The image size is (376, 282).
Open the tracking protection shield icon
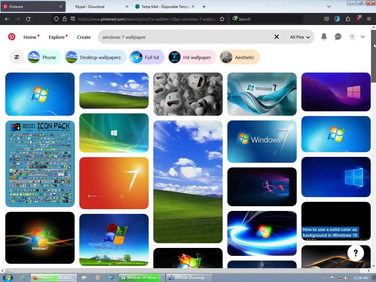coord(56,19)
